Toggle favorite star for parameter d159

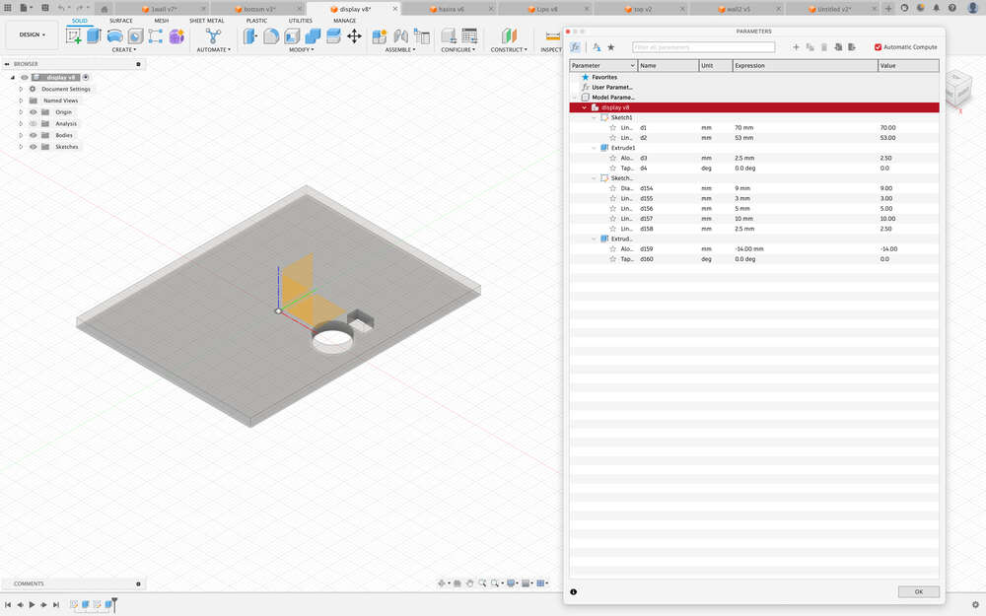click(612, 249)
